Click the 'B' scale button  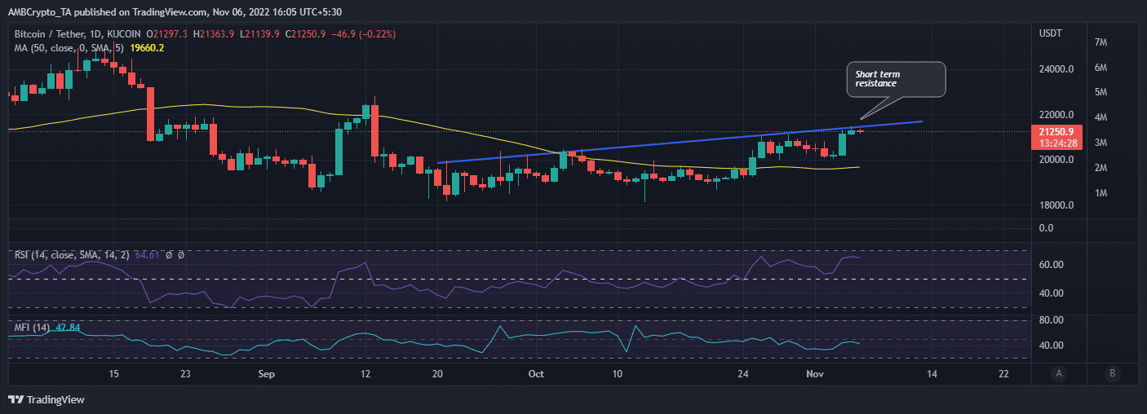click(1111, 374)
